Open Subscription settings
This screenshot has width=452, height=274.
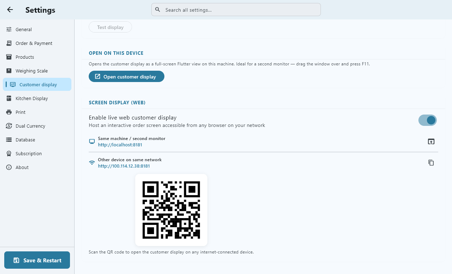coord(37,153)
